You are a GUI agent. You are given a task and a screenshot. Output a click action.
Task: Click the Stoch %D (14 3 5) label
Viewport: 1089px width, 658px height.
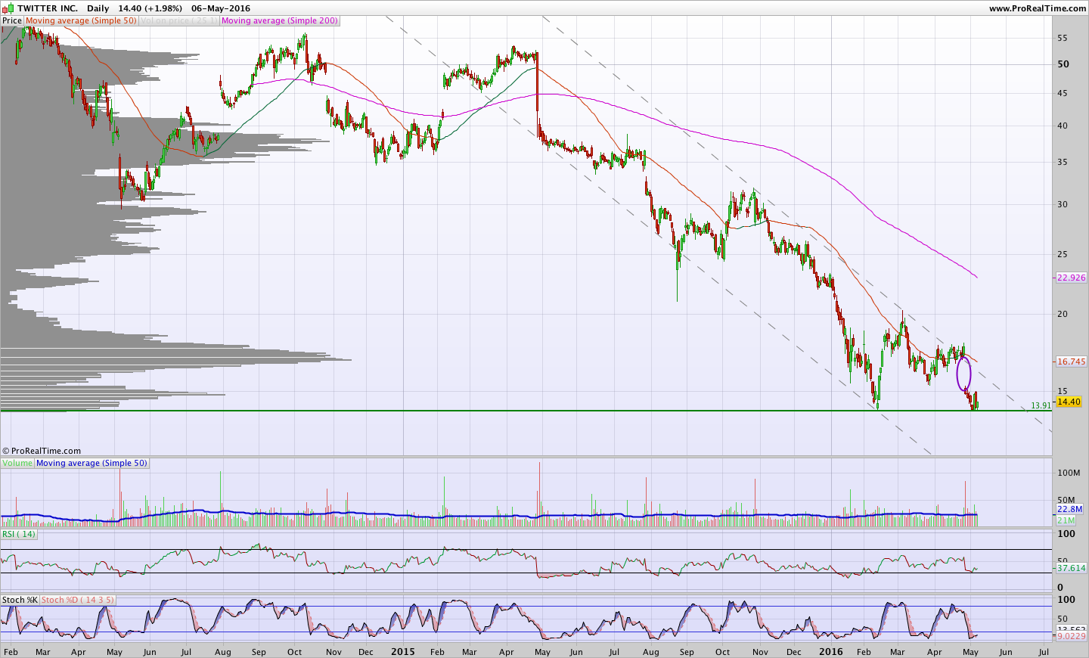click(x=78, y=600)
